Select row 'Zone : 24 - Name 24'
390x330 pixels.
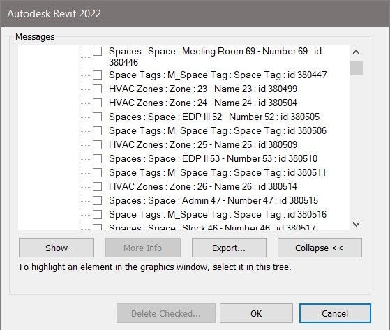pos(203,103)
